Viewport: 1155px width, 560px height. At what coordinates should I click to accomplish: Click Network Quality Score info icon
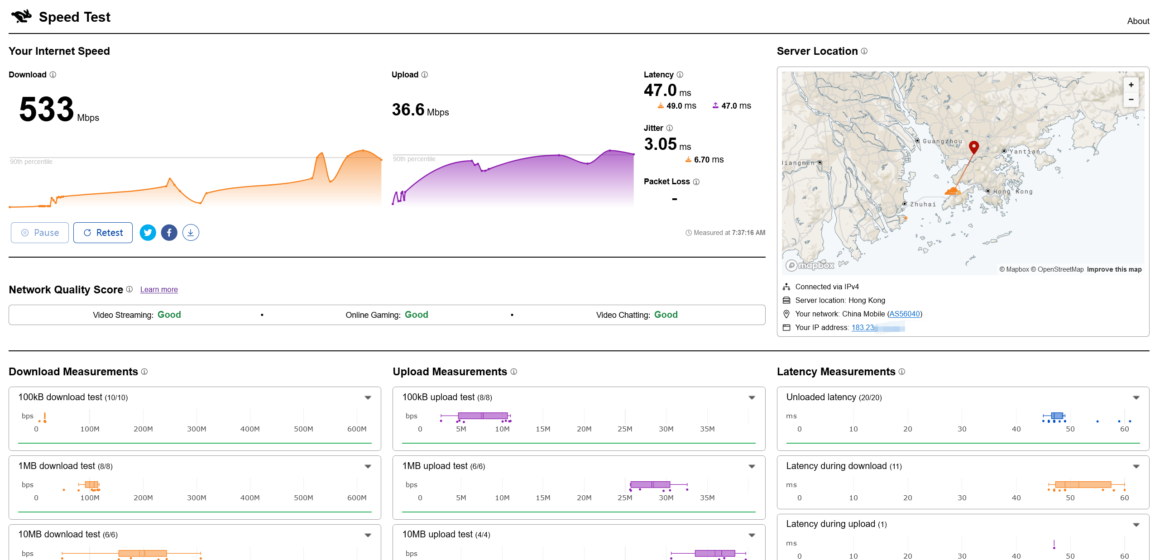point(129,289)
